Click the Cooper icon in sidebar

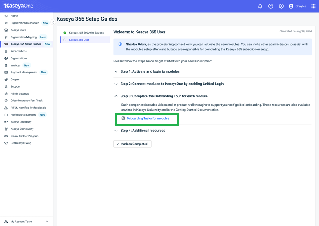[6, 80]
